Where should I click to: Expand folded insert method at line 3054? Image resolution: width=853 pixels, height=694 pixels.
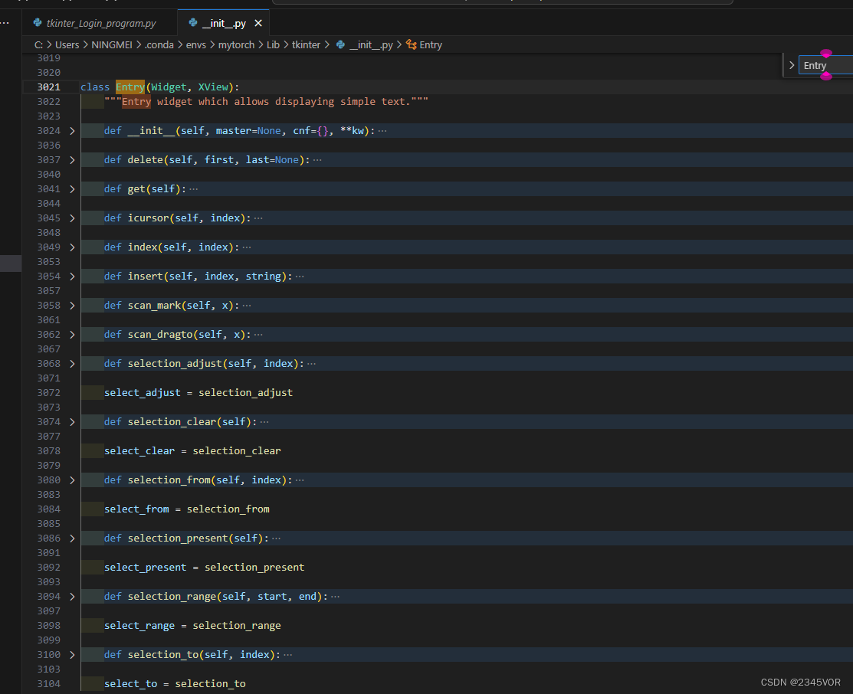click(x=72, y=277)
